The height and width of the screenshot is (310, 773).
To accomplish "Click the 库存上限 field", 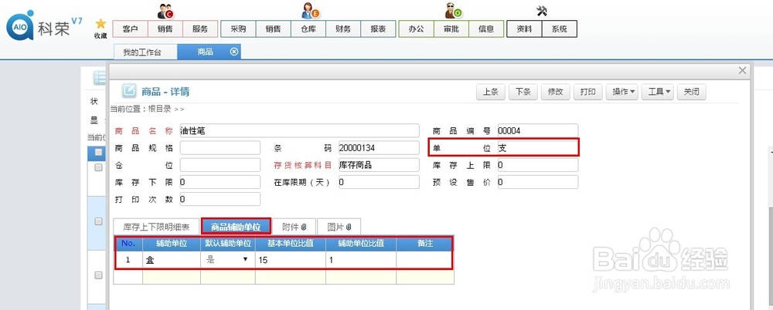I will click(x=538, y=165).
